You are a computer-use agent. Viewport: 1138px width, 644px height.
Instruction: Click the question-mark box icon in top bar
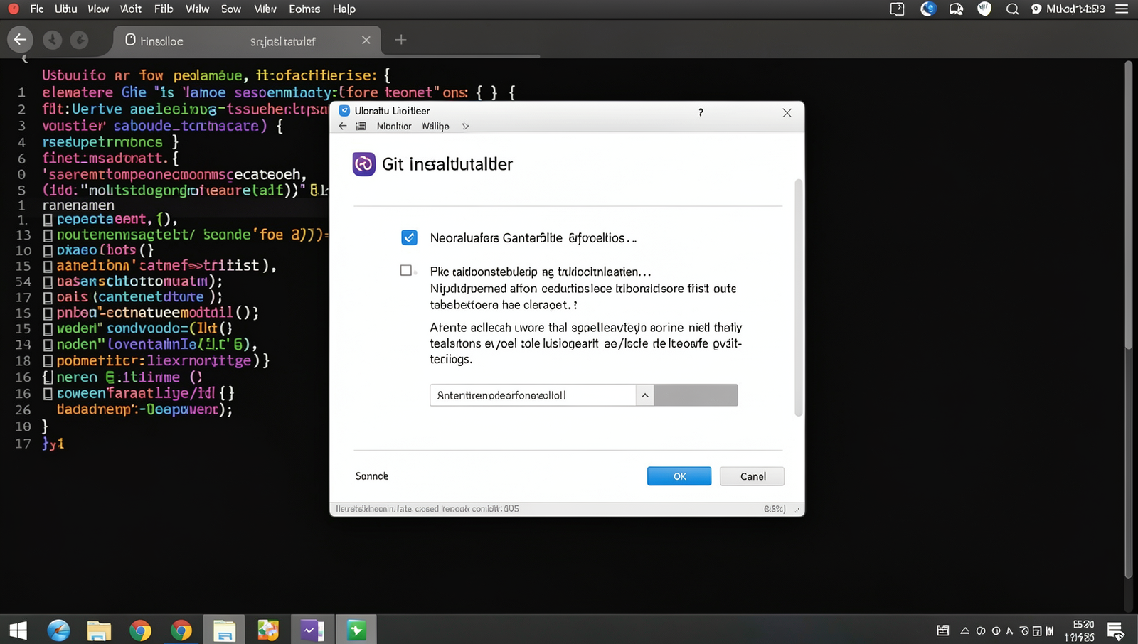point(898,9)
